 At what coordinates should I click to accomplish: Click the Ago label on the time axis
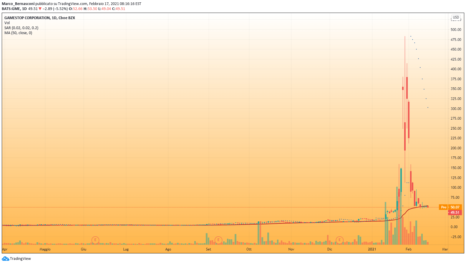[168, 249]
